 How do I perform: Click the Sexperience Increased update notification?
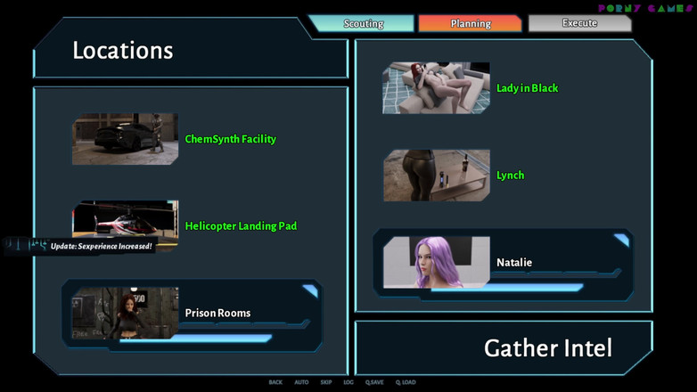(80, 246)
